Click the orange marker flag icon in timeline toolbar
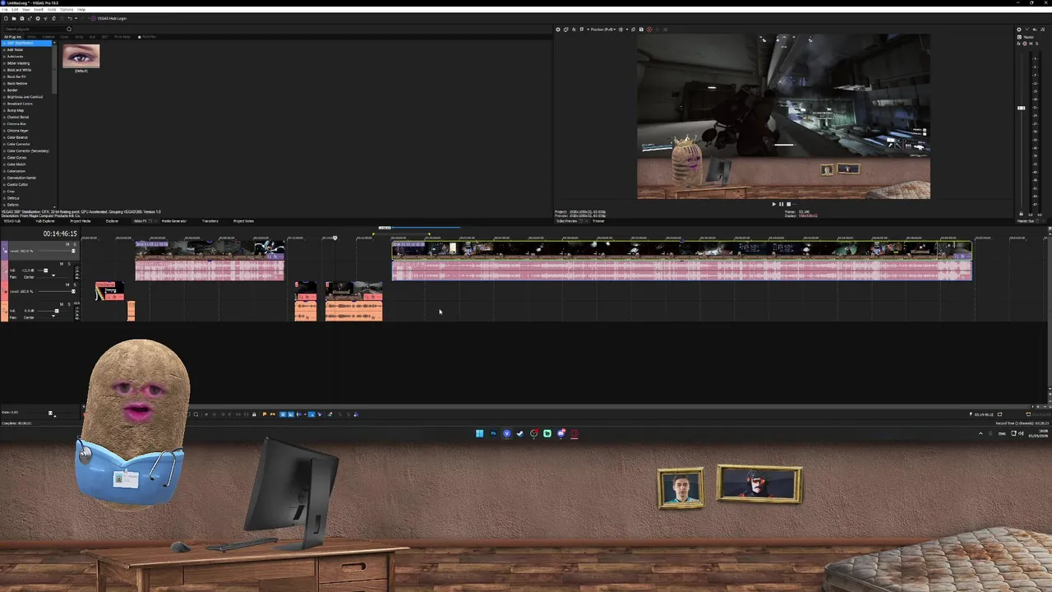 click(265, 414)
